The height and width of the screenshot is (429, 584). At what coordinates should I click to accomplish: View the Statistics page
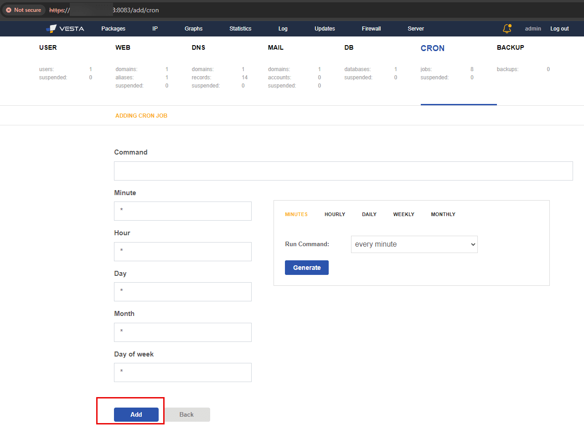tap(240, 28)
